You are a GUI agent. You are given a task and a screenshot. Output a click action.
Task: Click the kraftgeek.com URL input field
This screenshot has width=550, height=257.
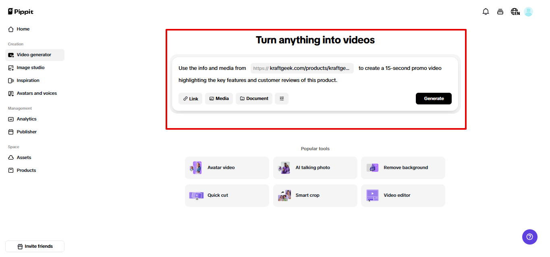(301, 68)
